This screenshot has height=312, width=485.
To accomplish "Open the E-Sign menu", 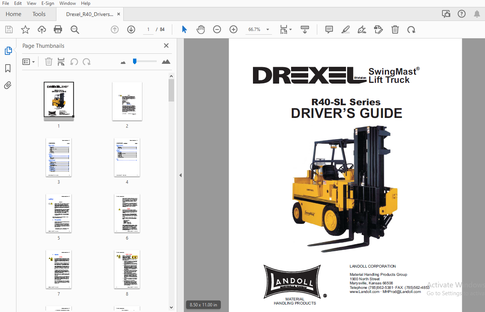I will pos(47,3).
